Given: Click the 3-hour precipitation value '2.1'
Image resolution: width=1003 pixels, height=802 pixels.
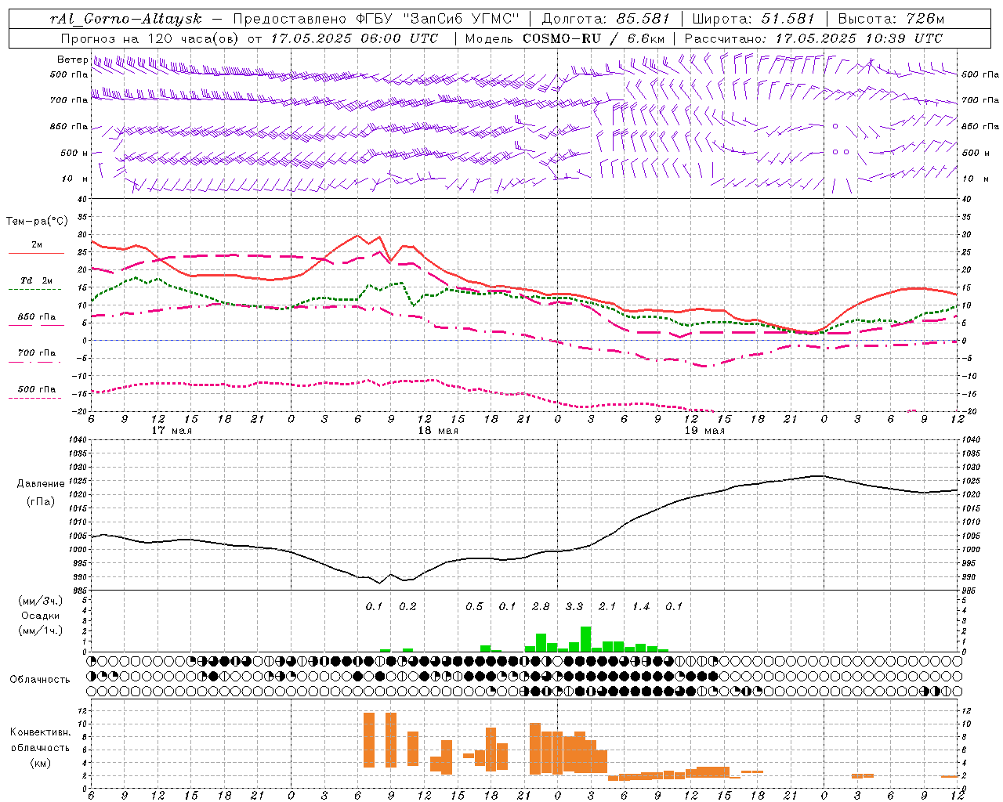Looking at the screenshot, I should (x=607, y=606).
